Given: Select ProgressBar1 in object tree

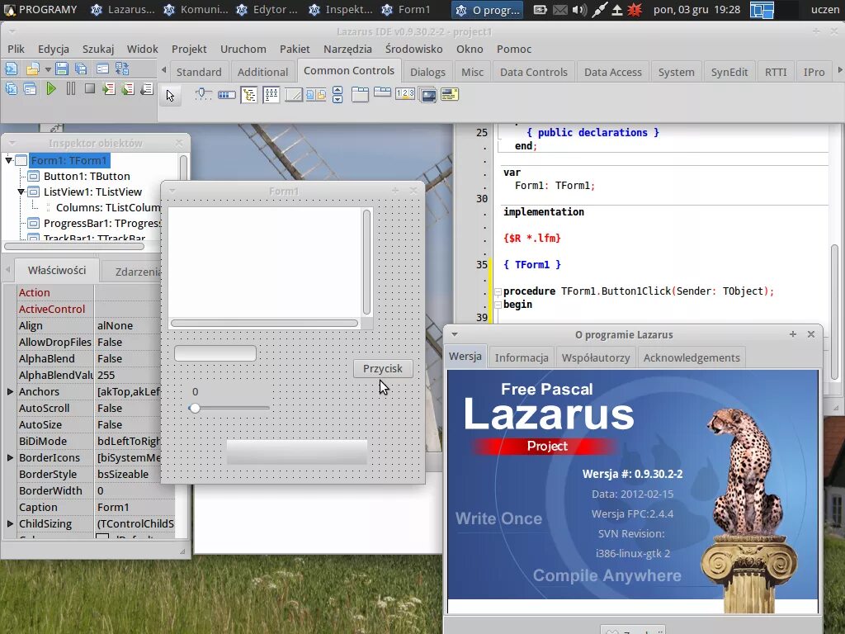Looking at the screenshot, I should pyautogui.click(x=101, y=223).
